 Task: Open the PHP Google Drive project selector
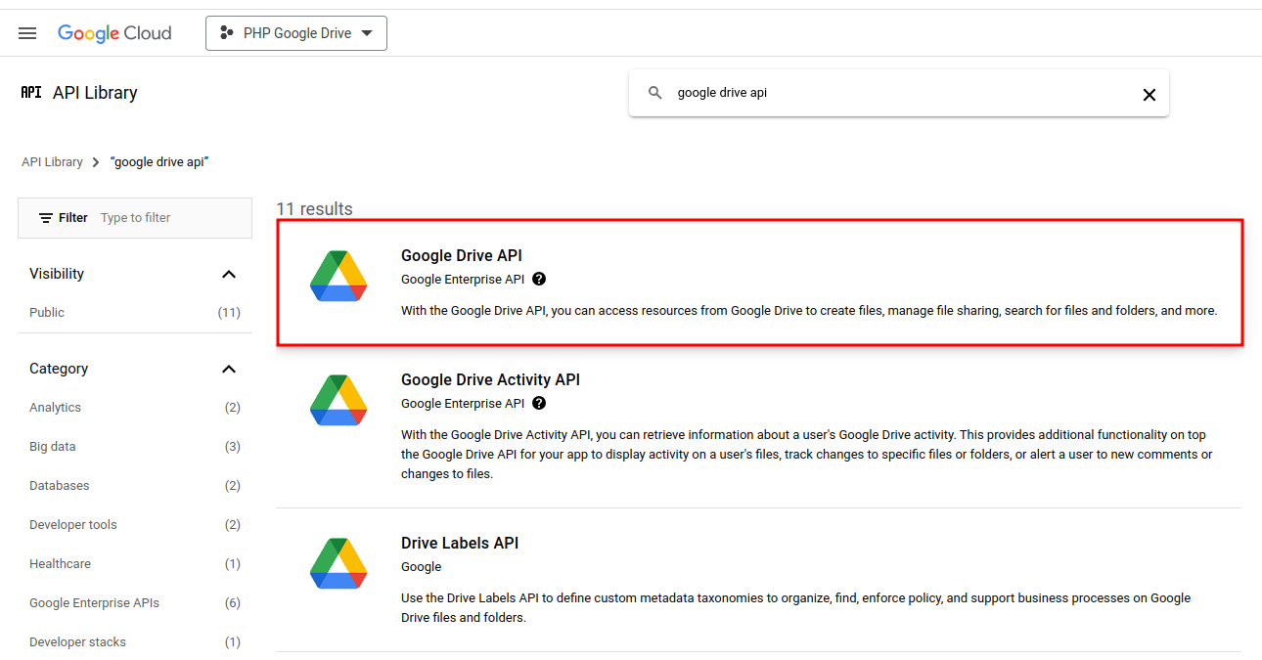click(x=296, y=33)
